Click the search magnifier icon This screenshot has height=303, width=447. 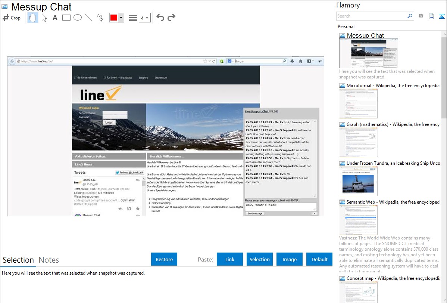click(x=410, y=16)
